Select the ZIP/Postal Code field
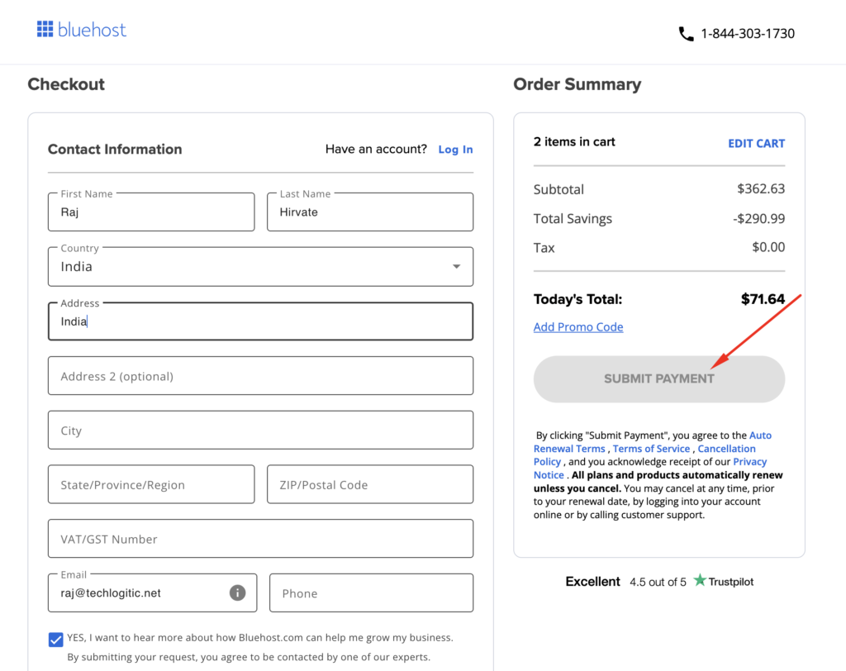This screenshot has width=846, height=671. coord(369,483)
